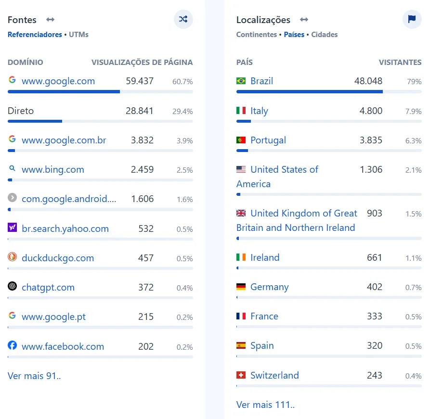Click the Facebook logo icon
430x419 pixels.
click(13, 345)
